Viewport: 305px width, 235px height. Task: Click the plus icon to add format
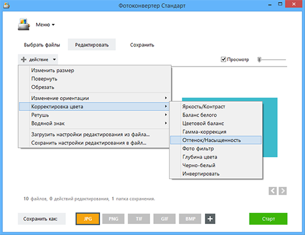click(x=210, y=219)
